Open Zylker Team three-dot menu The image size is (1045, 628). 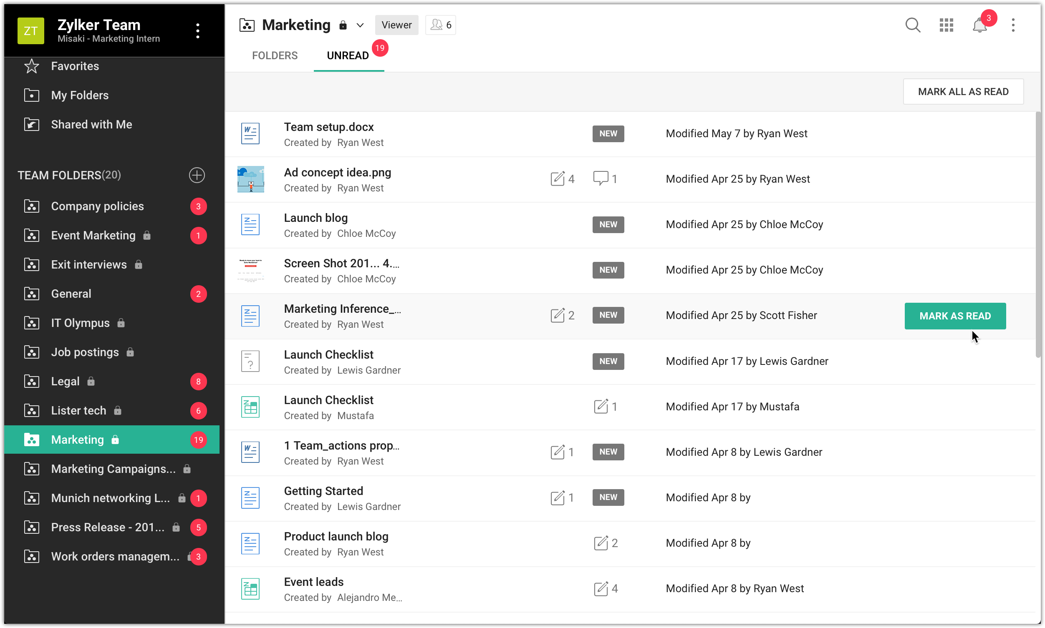(x=197, y=30)
